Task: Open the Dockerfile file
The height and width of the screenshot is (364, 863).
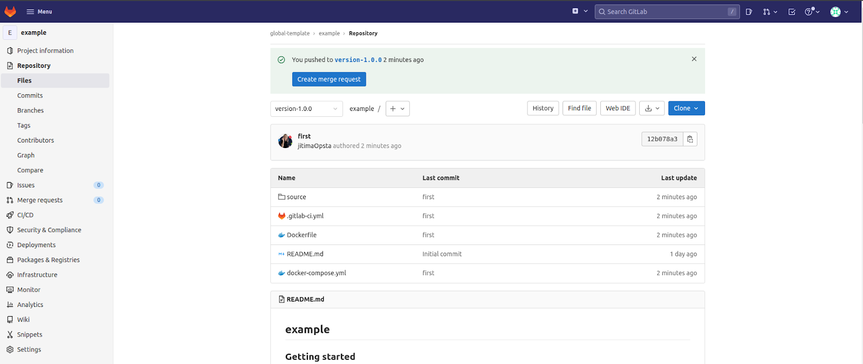Action: click(302, 235)
